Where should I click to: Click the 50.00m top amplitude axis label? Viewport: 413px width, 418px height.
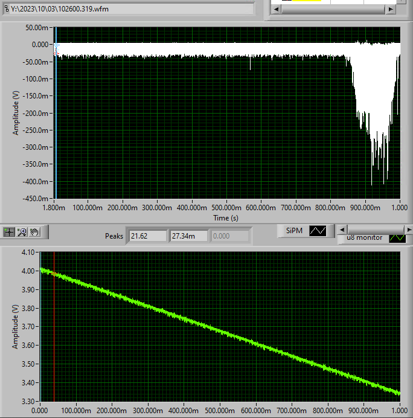37,27
